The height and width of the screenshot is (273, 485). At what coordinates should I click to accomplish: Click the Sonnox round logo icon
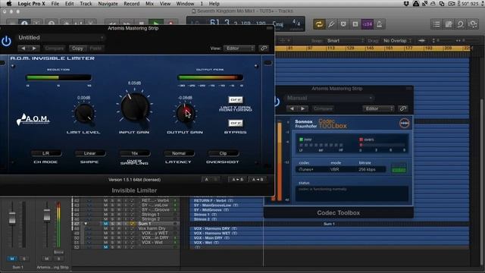[x=404, y=123]
